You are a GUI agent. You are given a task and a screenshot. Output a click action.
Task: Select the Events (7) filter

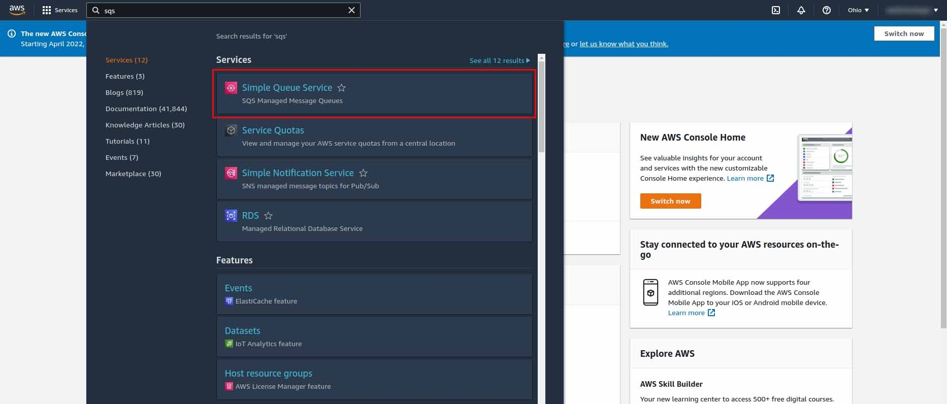[x=122, y=157]
